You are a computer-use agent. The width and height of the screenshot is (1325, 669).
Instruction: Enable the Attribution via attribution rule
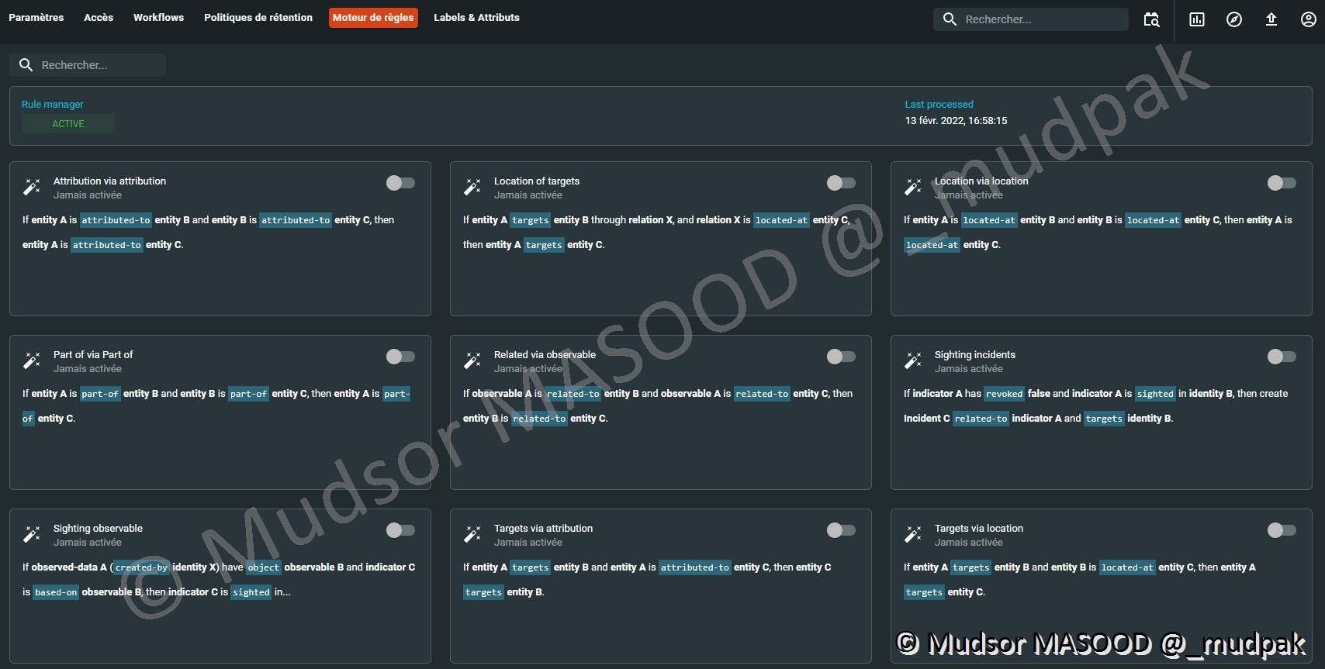point(400,183)
